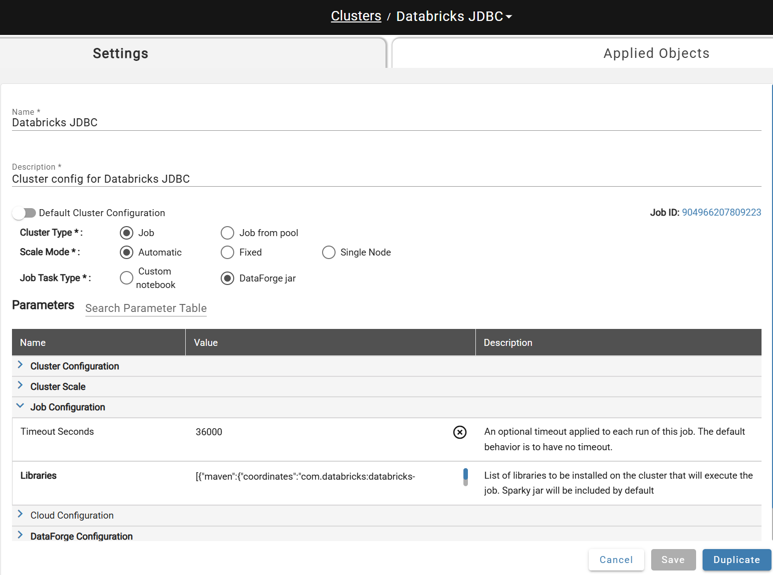Click the Cluster Type label
The width and height of the screenshot is (773, 575).
coord(51,233)
